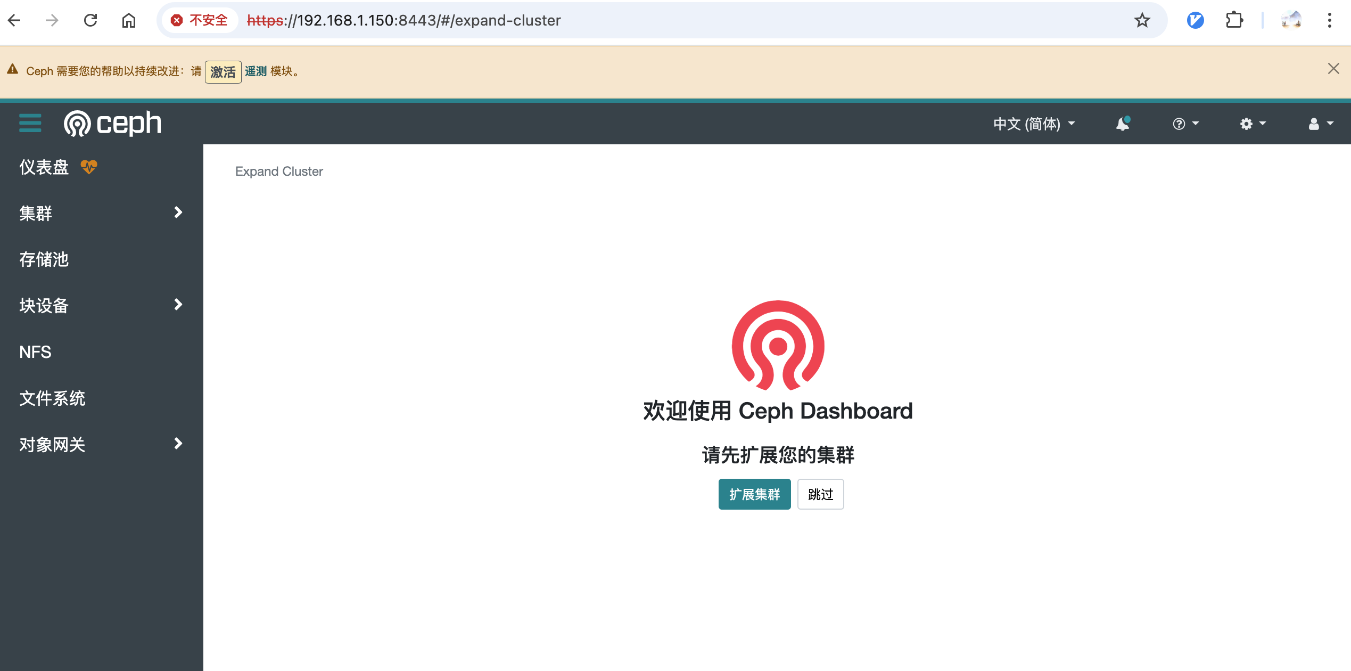Open the notifications bell
1351x671 pixels.
[1122, 124]
